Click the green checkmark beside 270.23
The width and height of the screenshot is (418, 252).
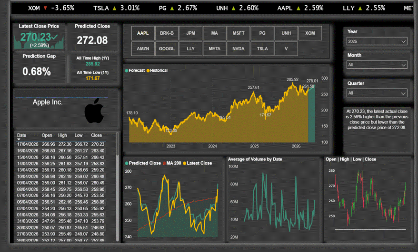click(54, 37)
